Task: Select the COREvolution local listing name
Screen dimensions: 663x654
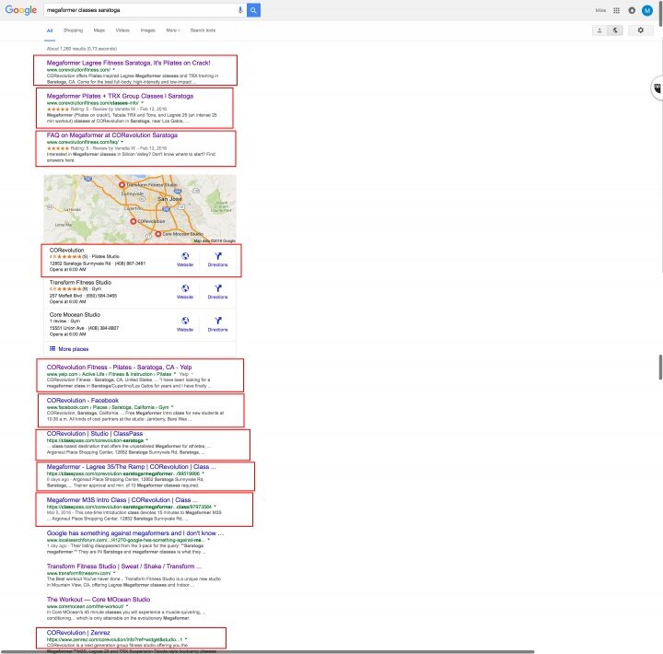Action: click(67, 250)
